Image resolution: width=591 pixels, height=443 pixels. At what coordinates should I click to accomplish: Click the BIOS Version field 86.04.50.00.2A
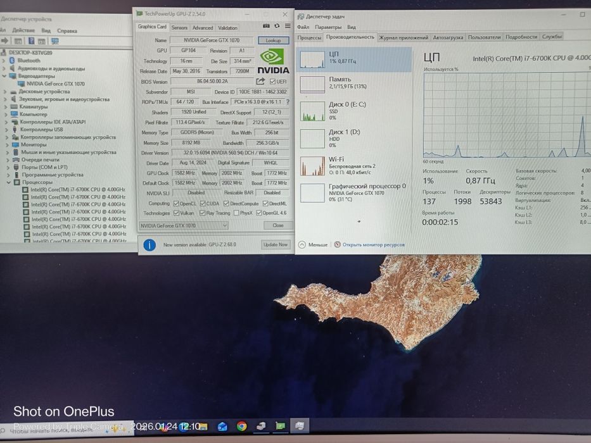click(213, 82)
